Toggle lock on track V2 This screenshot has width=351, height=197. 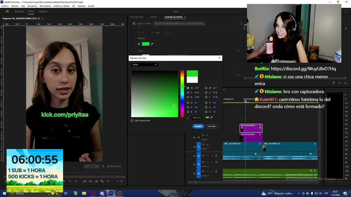(x=194, y=137)
